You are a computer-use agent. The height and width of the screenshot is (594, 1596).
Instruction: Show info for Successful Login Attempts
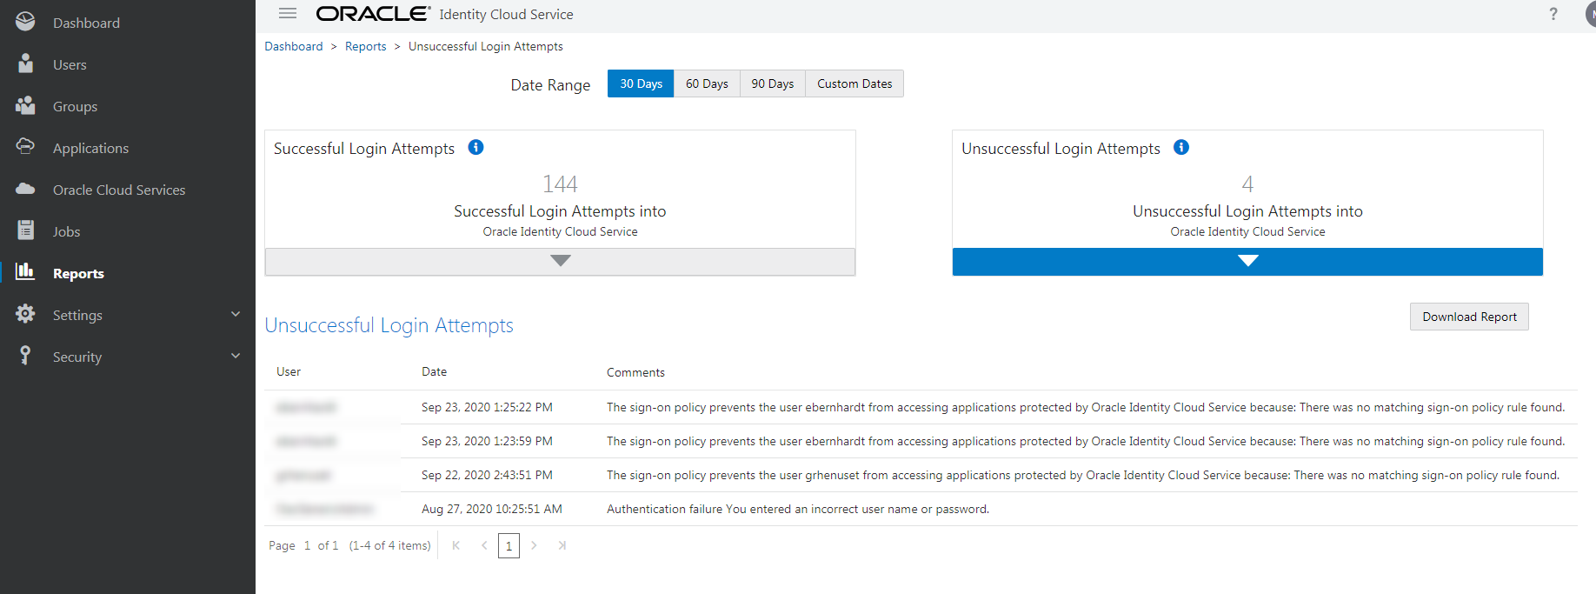tap(475, 147)
